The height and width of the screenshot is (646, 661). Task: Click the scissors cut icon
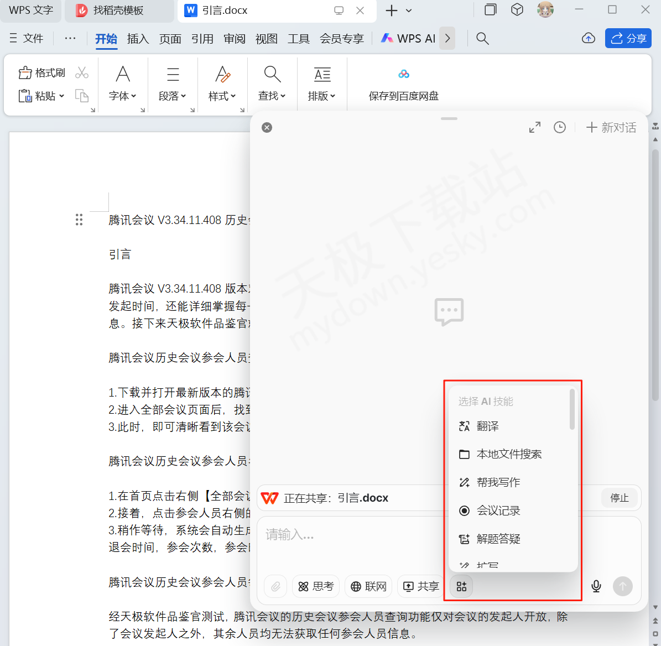tap(81, 72)
